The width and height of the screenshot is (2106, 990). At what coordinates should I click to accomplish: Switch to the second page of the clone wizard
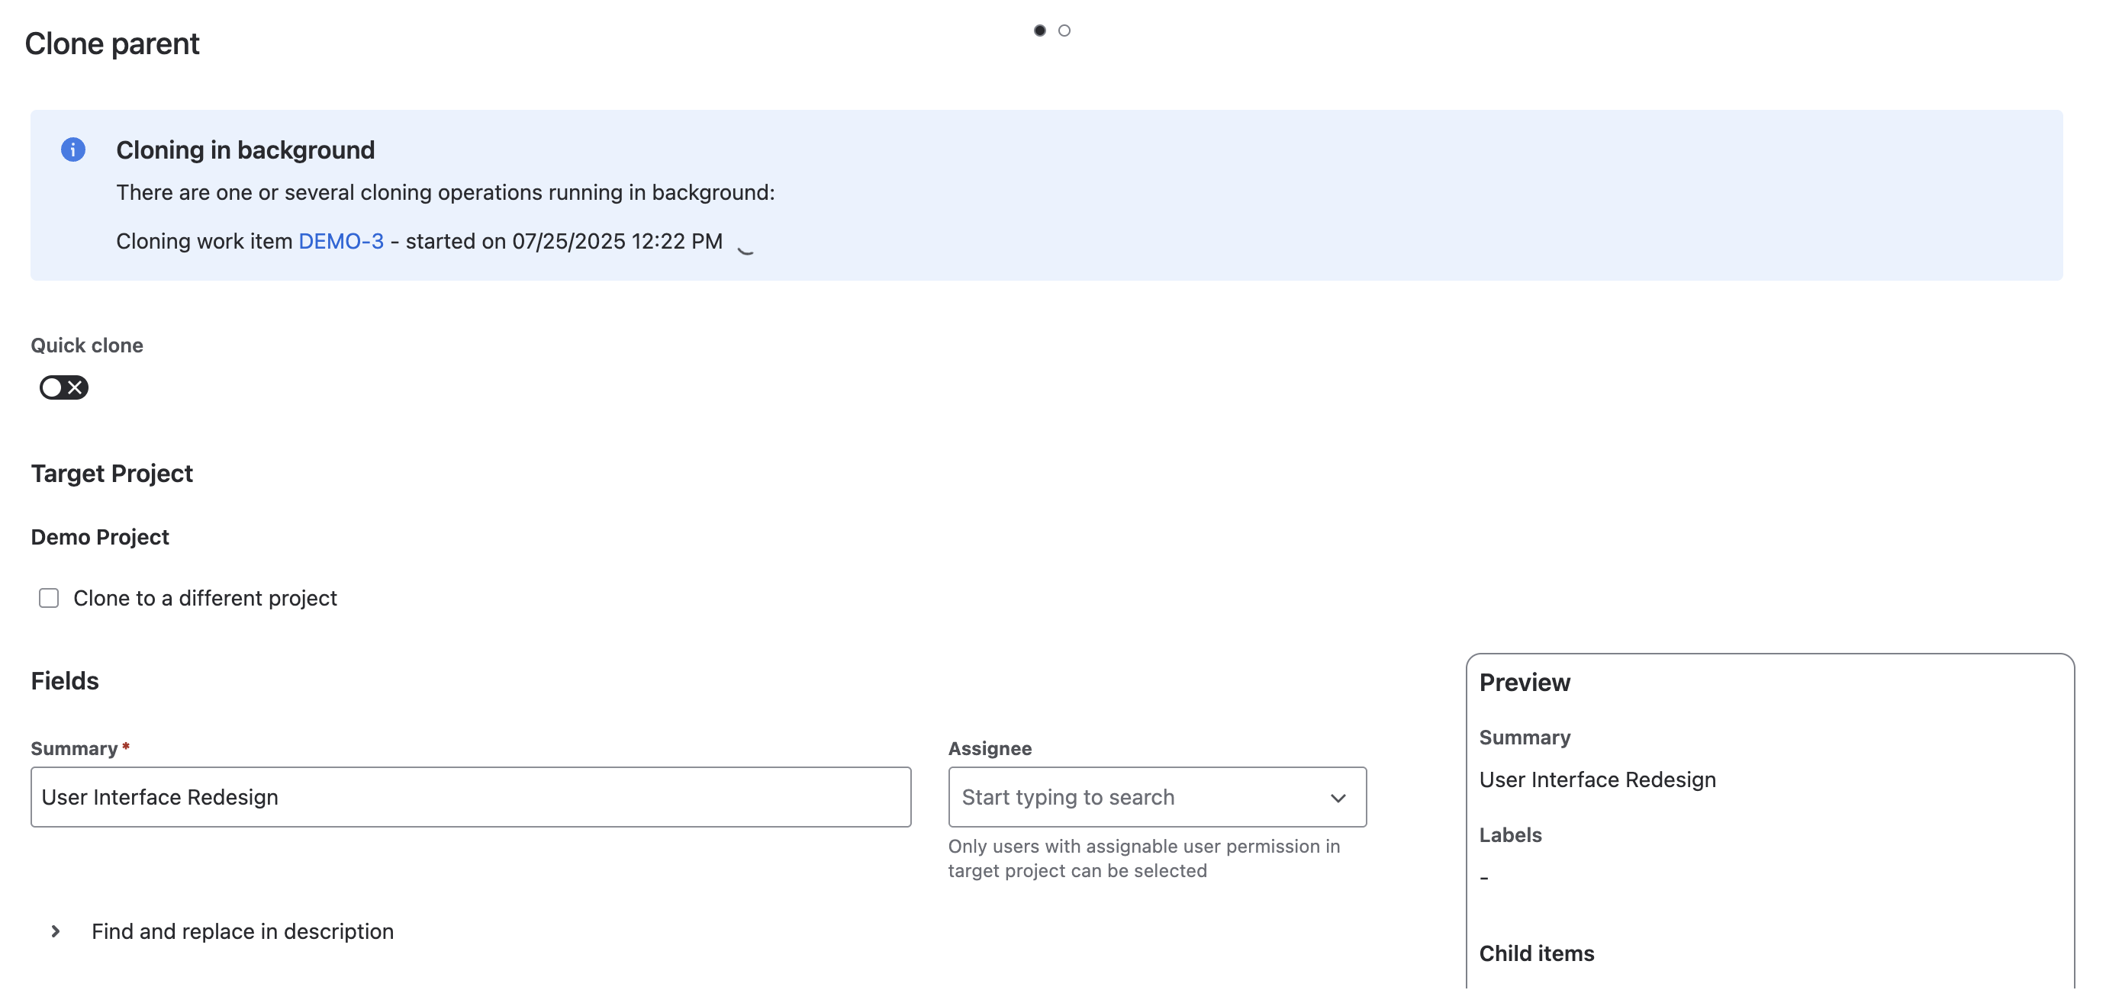coord(1064,30)
